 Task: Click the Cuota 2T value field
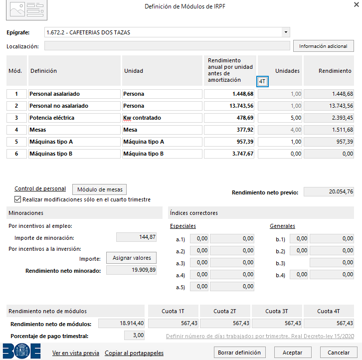pos(225,323)
